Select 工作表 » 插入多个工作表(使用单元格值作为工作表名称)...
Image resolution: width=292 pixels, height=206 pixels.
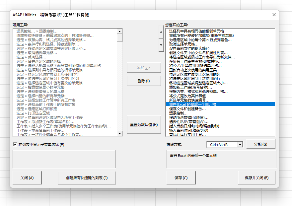(64, 126)
